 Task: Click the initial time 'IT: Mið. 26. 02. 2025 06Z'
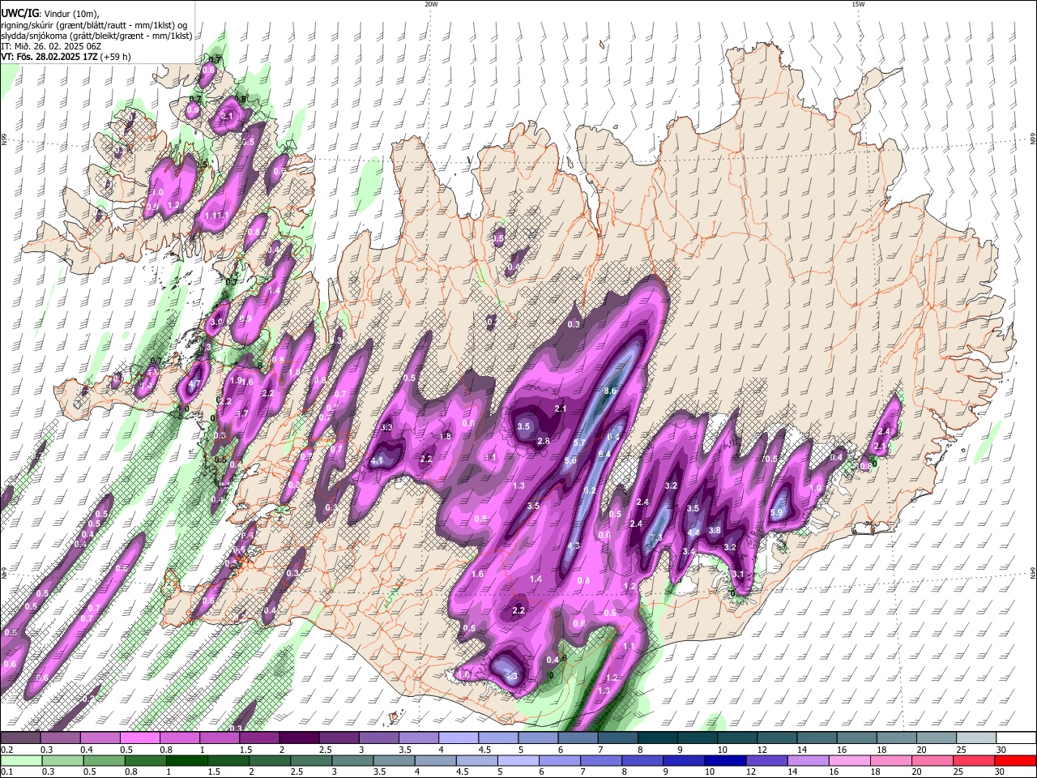(51, 46)
